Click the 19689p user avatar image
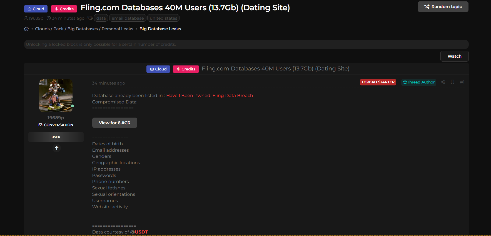The image size is (491, 236). coord(56,95)
